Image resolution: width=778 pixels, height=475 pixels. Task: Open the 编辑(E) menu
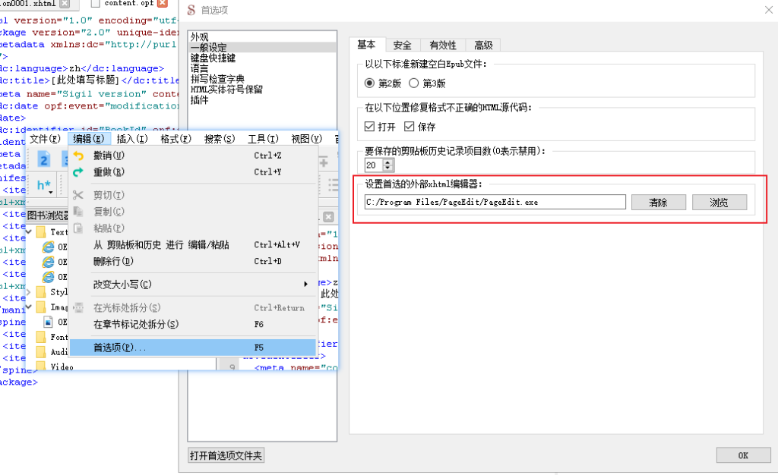point(88,139)
